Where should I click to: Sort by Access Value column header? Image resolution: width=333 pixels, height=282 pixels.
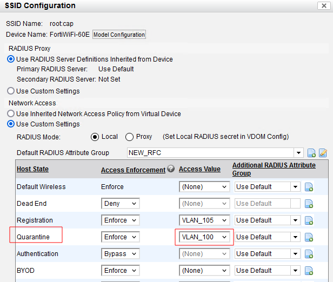(x=199, y=169)
